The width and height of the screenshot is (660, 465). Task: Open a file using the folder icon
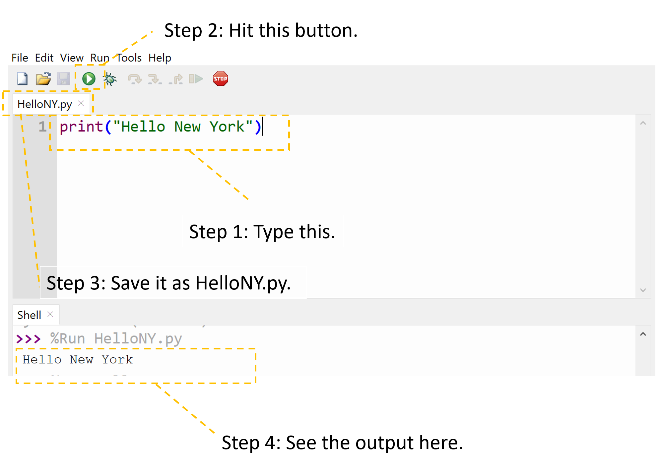click(x=43, y=78)
